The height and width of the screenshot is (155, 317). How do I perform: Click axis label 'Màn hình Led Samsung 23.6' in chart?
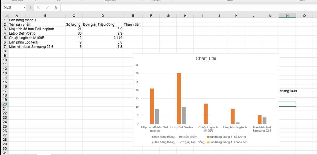pyautogui.click(x=262, y=129)
